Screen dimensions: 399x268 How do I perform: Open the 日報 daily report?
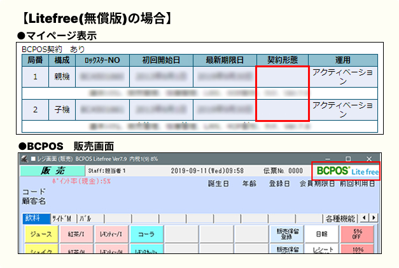(321, 234)
